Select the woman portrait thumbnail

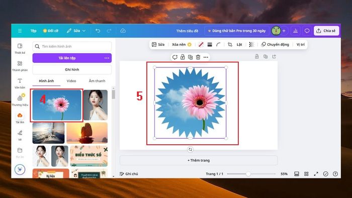[x=96, y=105]
